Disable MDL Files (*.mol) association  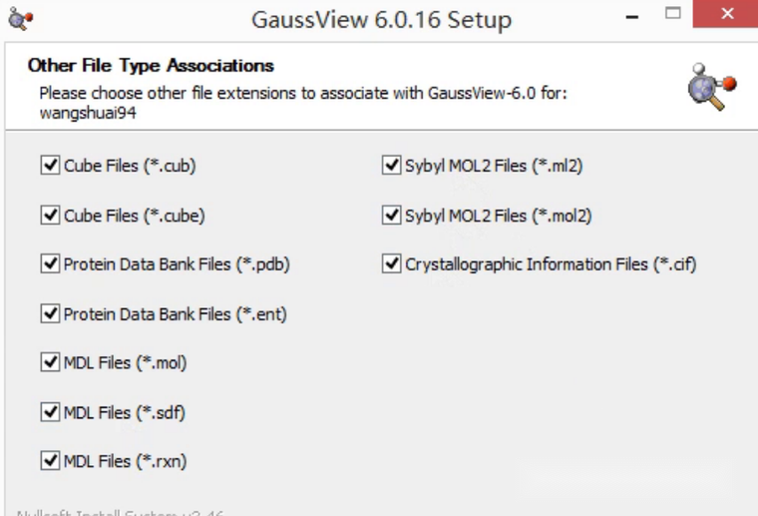pyautogui.click(x=50, y=362)
